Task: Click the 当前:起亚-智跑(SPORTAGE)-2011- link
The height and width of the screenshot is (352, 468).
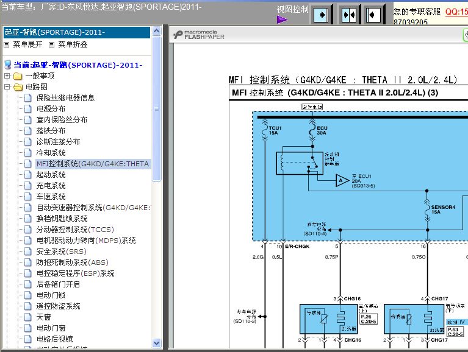Action: coord(78,65)
